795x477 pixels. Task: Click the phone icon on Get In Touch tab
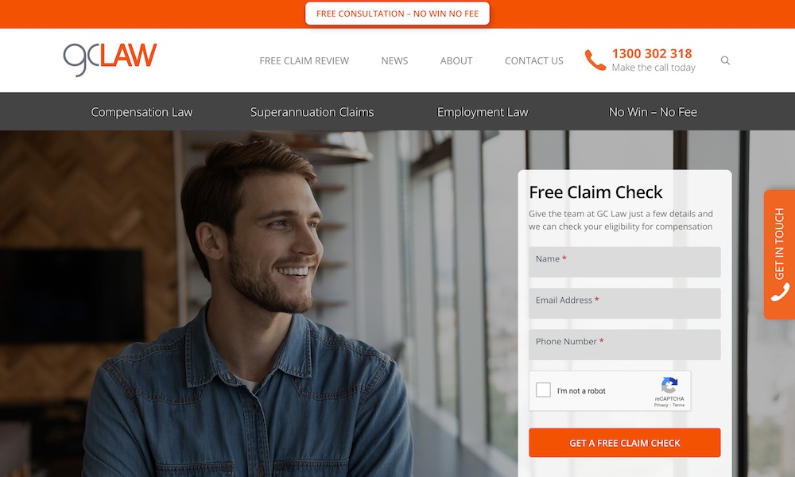pos(780,292)
